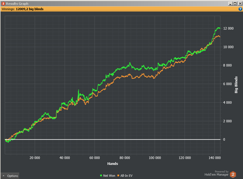The width and height of the screenshot is (243, 179).
Task: Click the All-In EV legend label
Action: [x=126, y=176]
